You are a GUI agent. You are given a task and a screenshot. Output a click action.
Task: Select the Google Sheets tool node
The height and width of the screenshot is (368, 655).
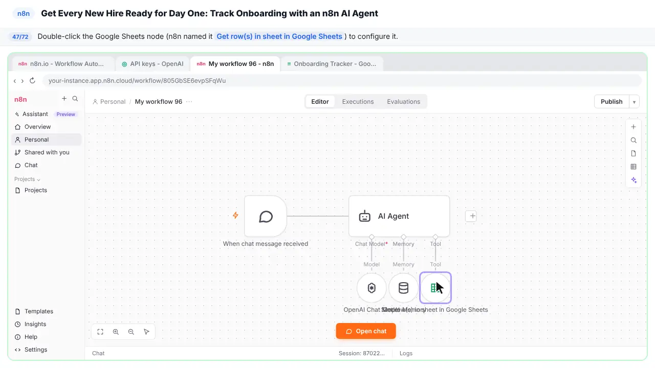(435, 288)
